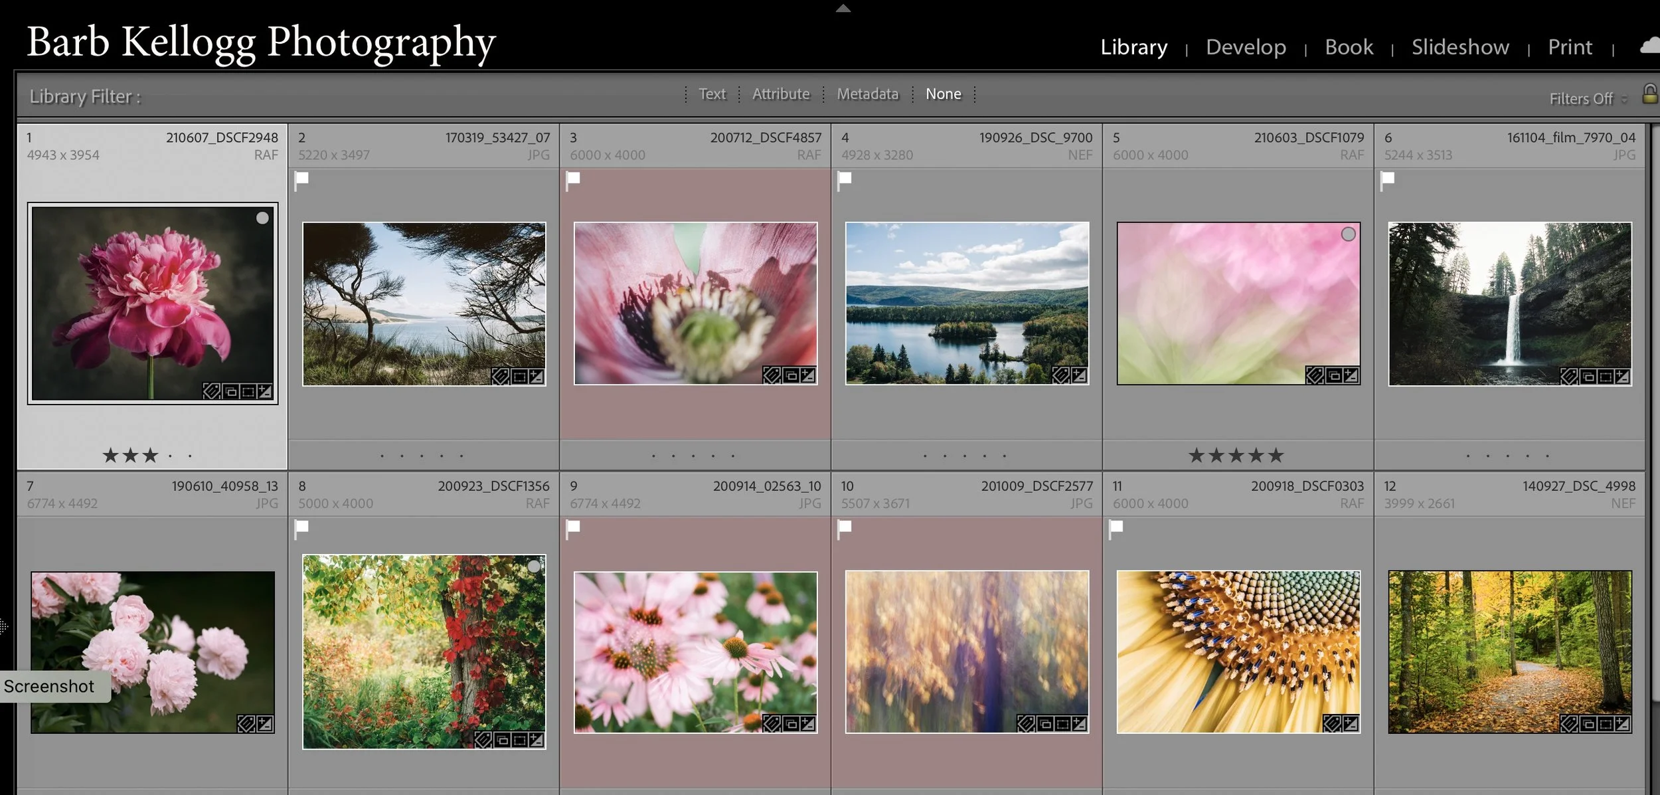Viewport: 1660px width, 795px height.
Task: Open the Print module
Action: 1570,46
